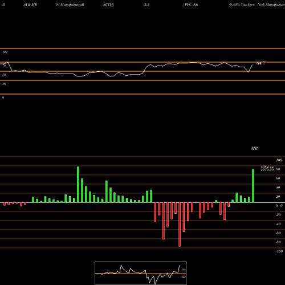285x285 pixels.
Task: Select the PFC_N6 symbol text in header
Action: click(191, 5)
